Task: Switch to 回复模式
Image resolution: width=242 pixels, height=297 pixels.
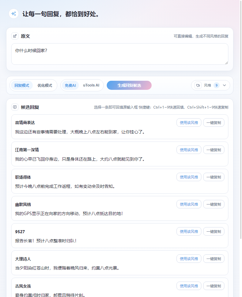Action: click(22, 85)
